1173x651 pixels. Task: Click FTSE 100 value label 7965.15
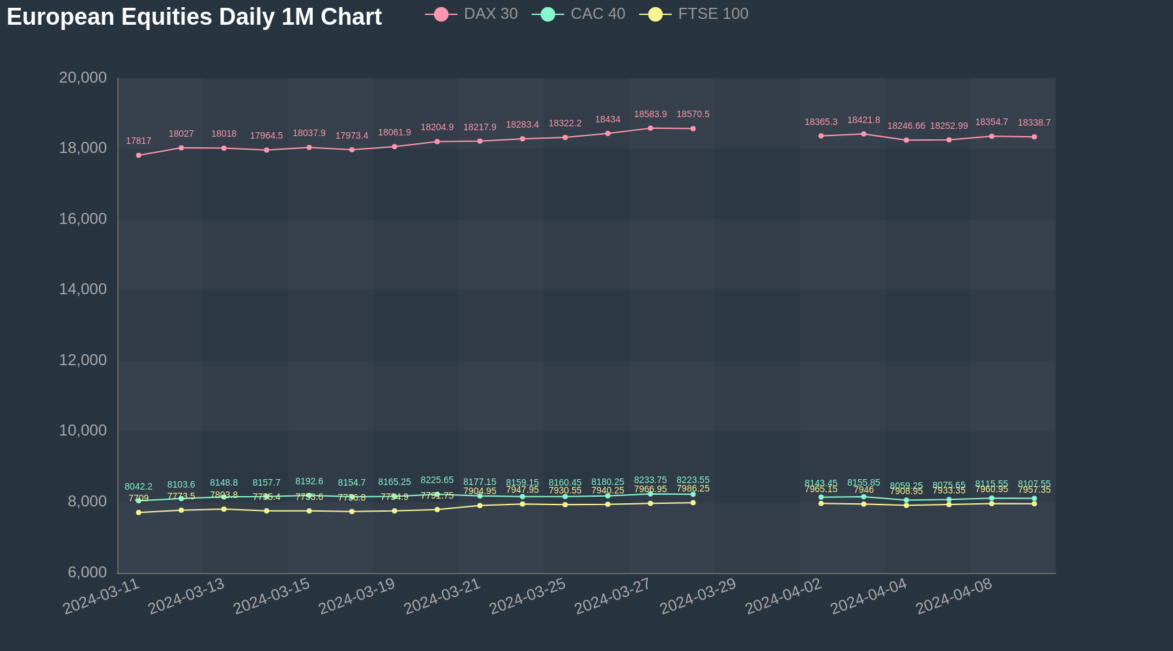click(821, 490)
